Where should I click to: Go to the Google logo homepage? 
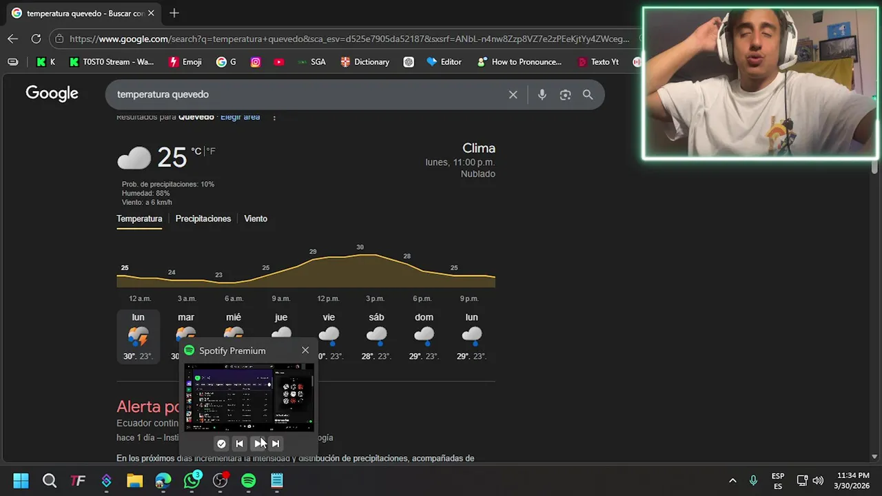(52, 94)
